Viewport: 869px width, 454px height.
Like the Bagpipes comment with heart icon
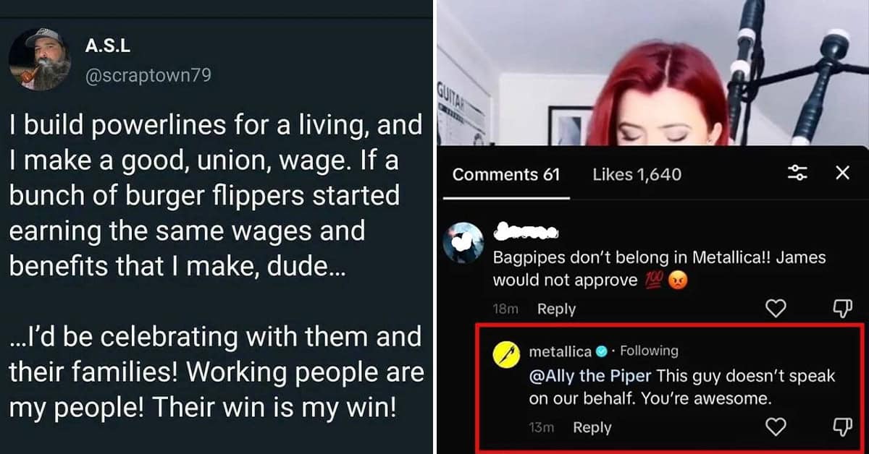coord(776,309)
